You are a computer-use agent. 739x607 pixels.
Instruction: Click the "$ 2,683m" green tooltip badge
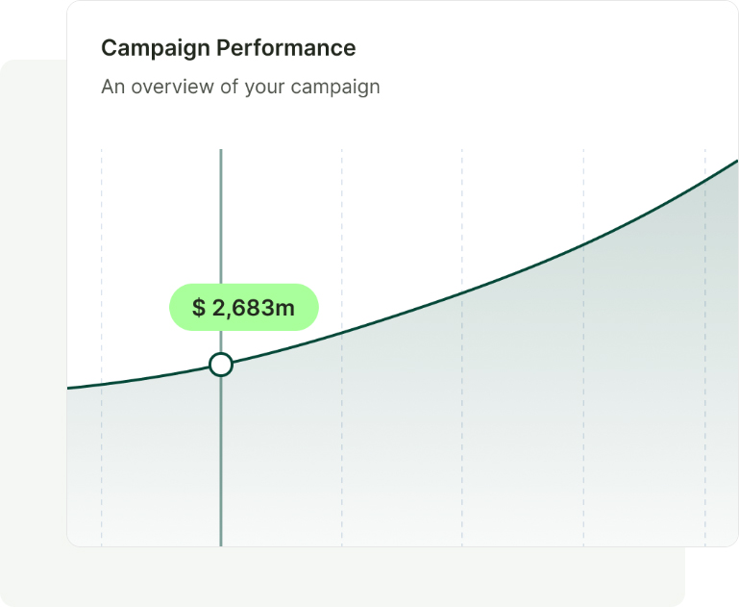click(x=244, y=308)
